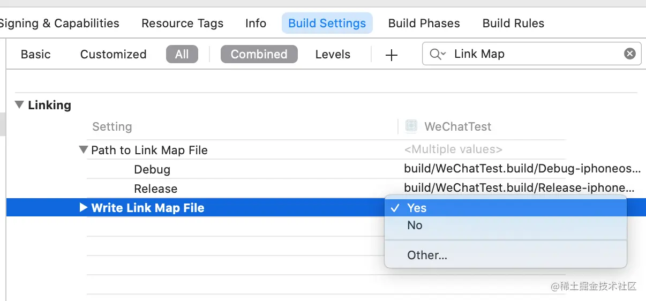The image size is (646, 301).
Task: Clear the Link Map search field
Action: (630, 54)
